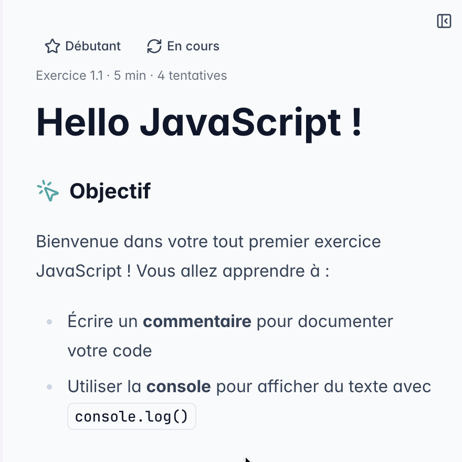
Task: Select the commentaire bold text in the list
Action: [x=197, y=321]
